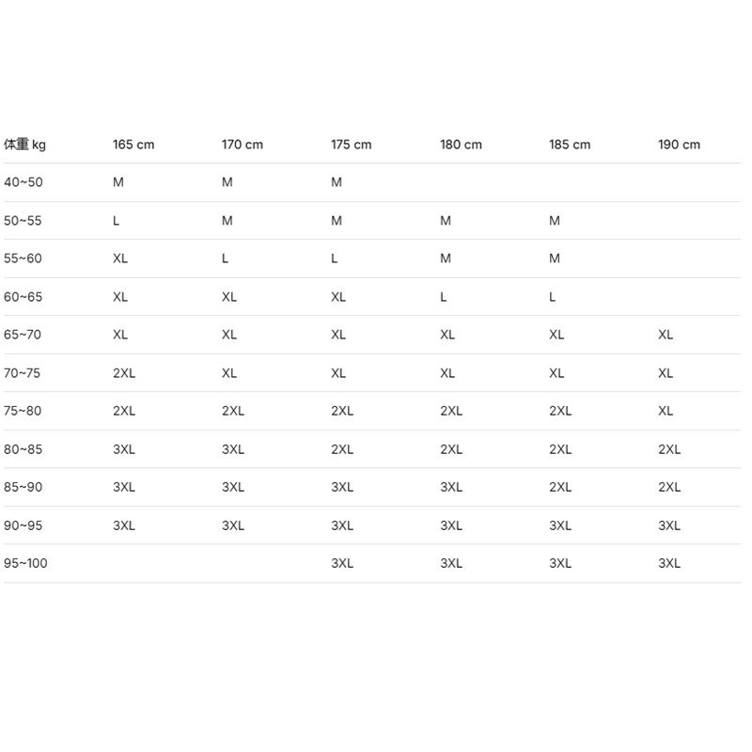Image resolution: width=752 pixels, height=752 pixels.
Task: Click the 190 cm height header
Action: 679,145
